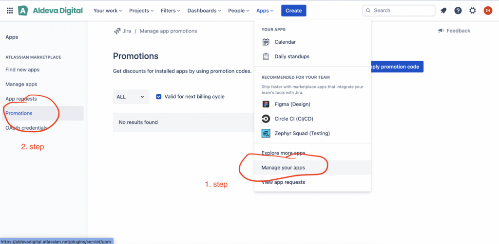499x244 pixels.
Task: Click the Create button
Action: (x=293, y=11)
